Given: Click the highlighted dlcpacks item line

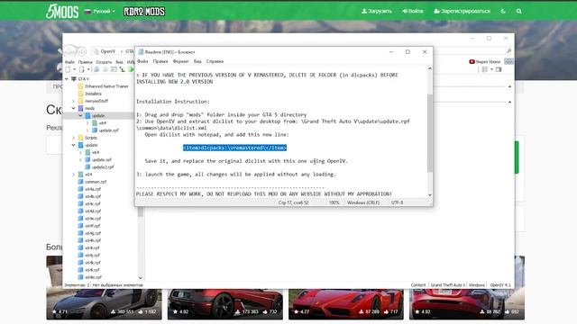Looking at the screenshot, I should point(234,148).
